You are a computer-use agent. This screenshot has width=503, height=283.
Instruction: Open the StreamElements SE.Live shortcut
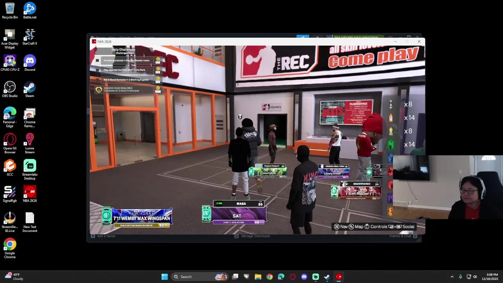click(x=10, y=222)
